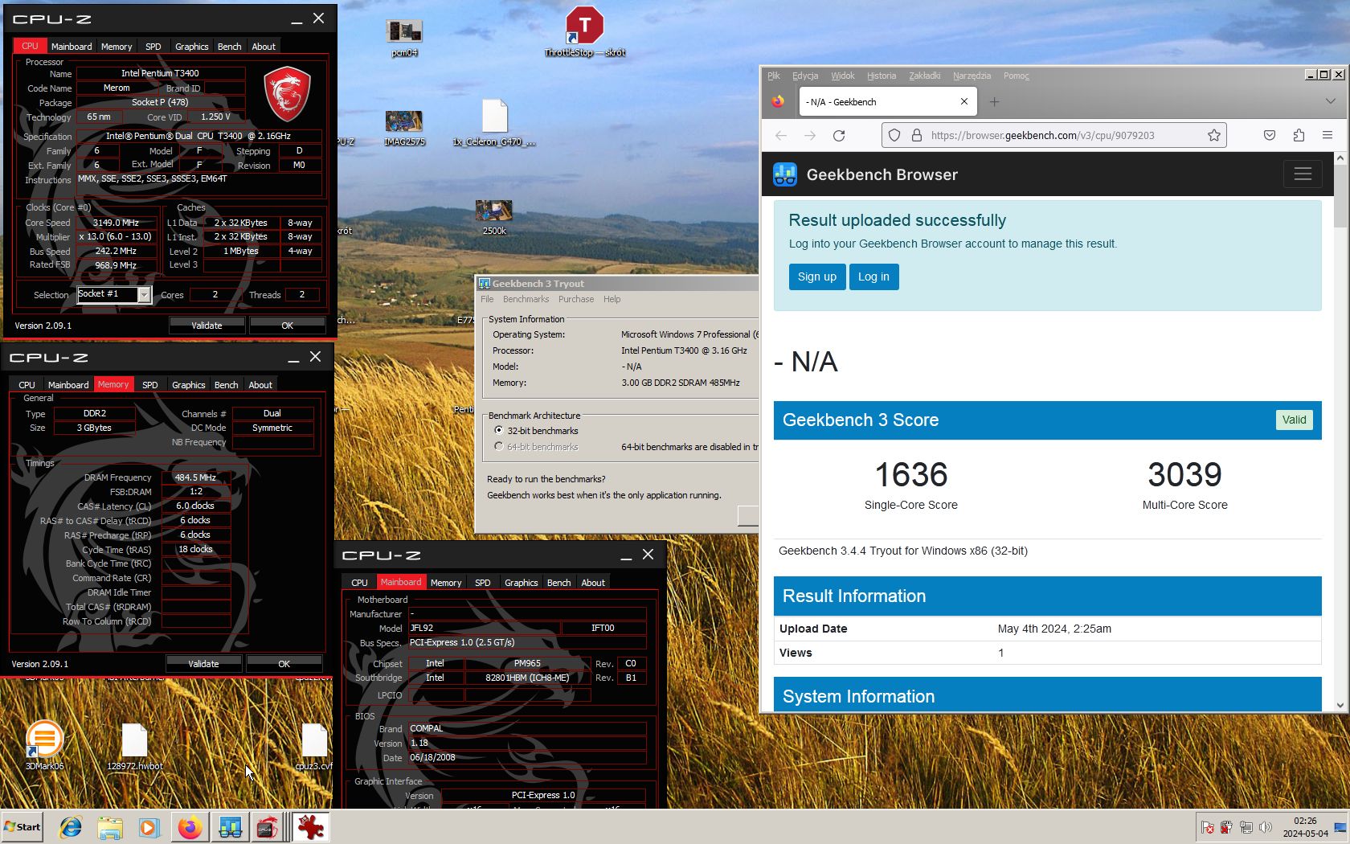Switch to Geekbench taskbar icon

230,827
